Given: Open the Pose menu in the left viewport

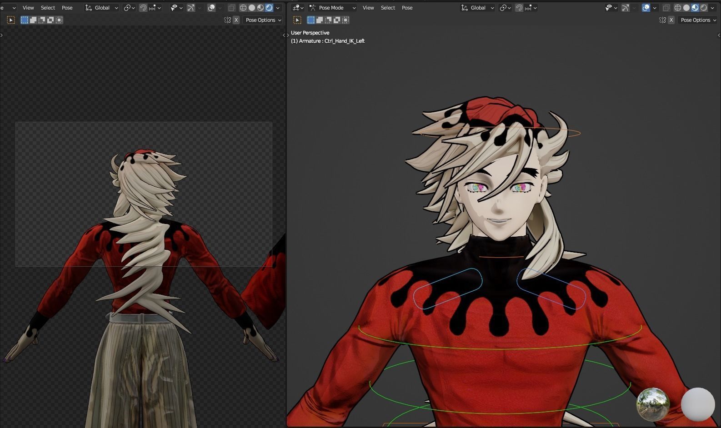Looking at the screenshot, I should 67,8.
